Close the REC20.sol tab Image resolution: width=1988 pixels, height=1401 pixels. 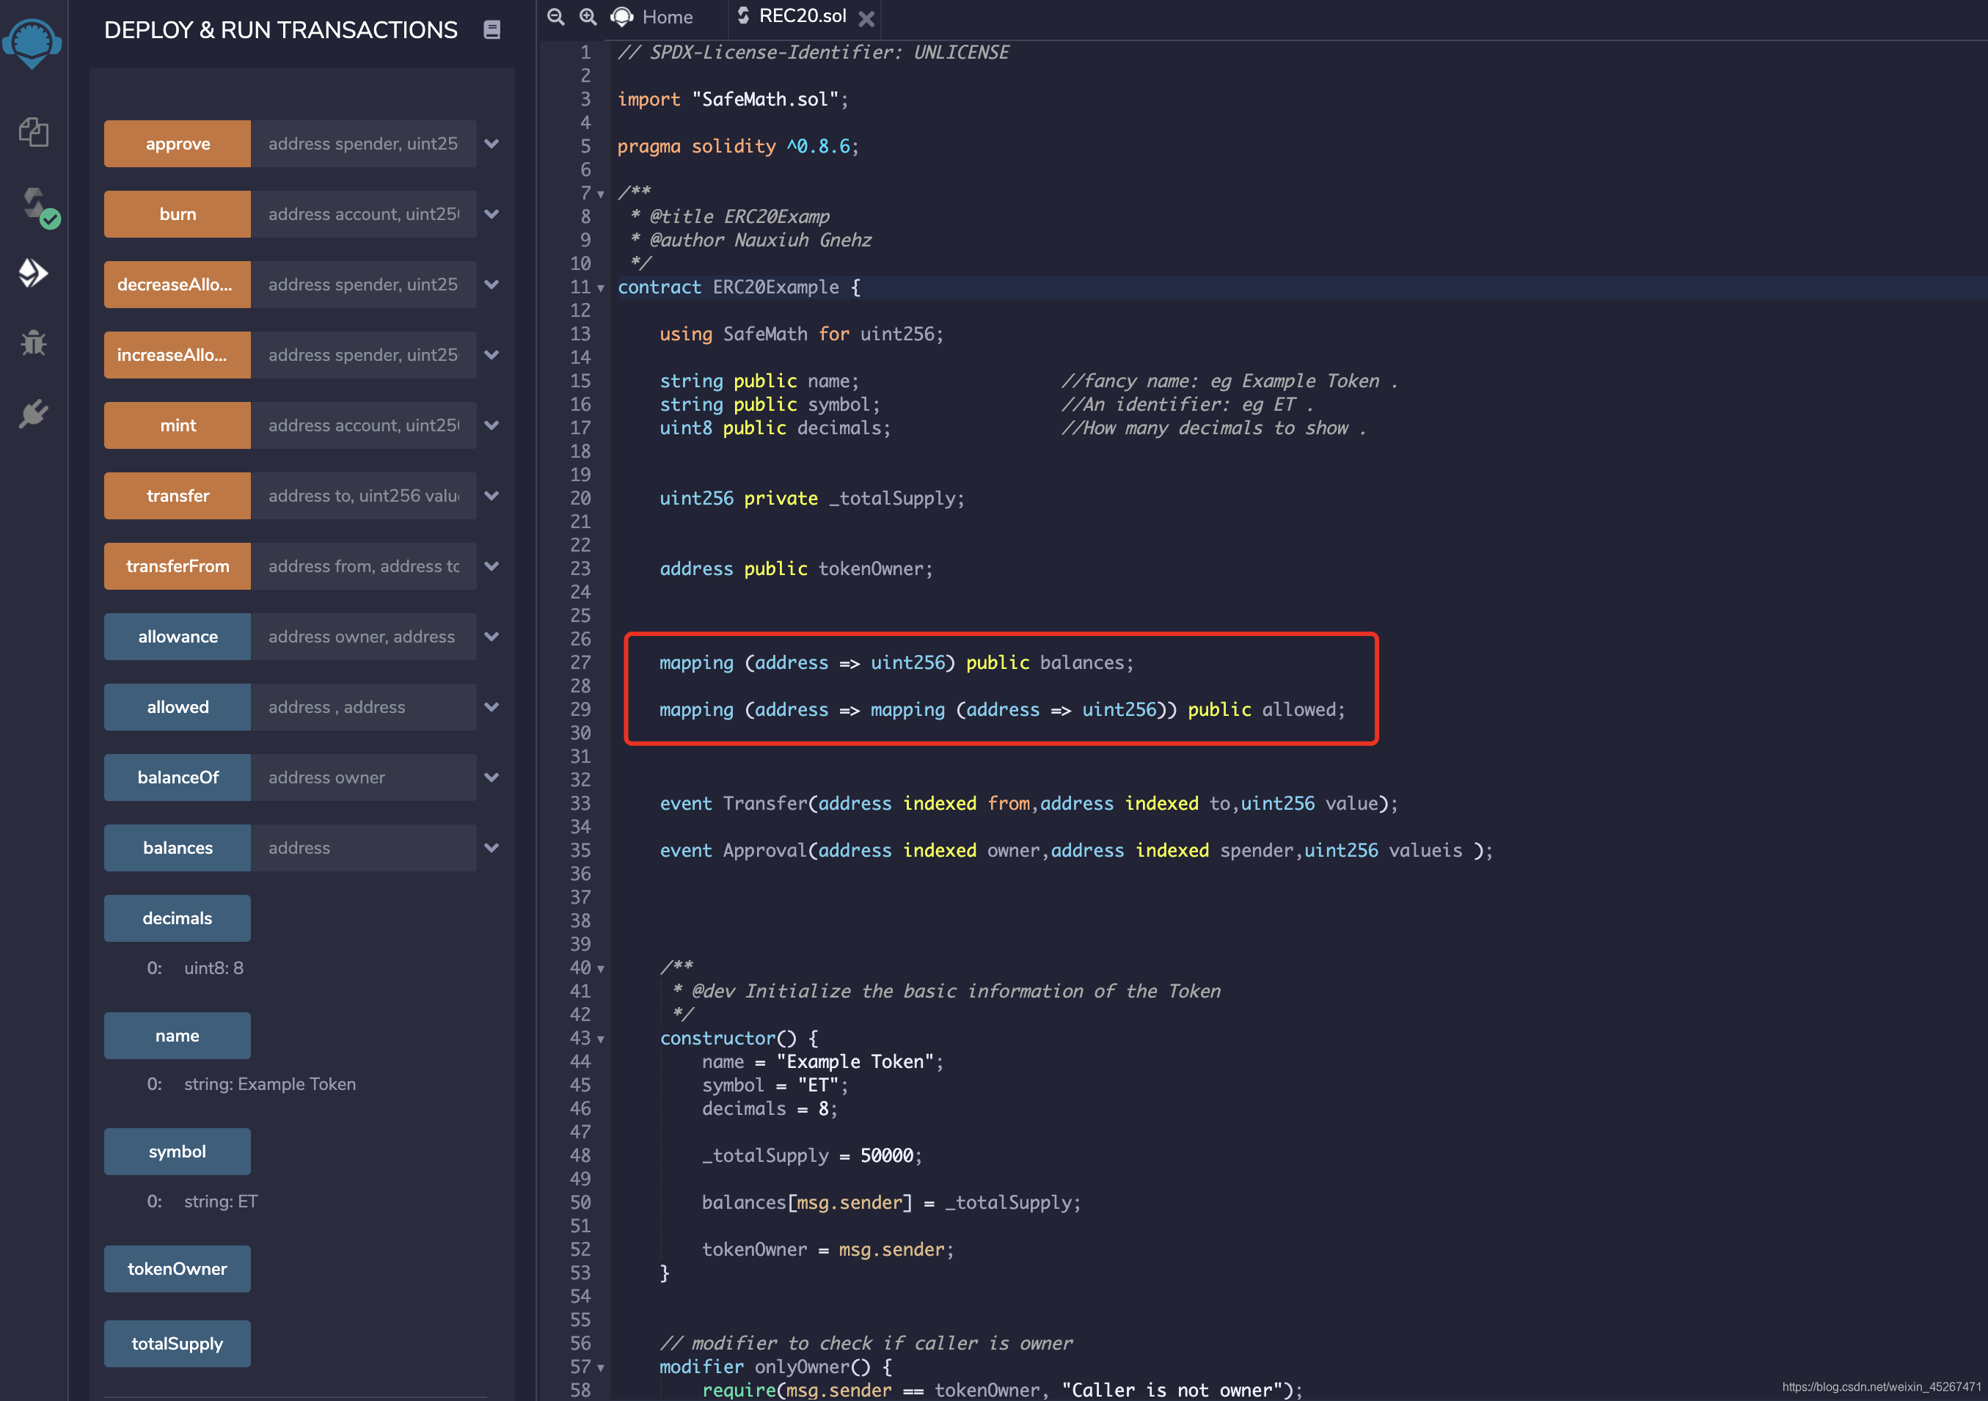pyautogui.click(x=866, y=18)
